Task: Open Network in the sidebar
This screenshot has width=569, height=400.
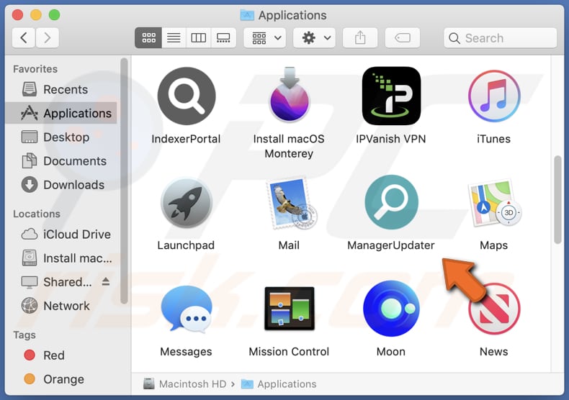Action: [x=61, y=306]
